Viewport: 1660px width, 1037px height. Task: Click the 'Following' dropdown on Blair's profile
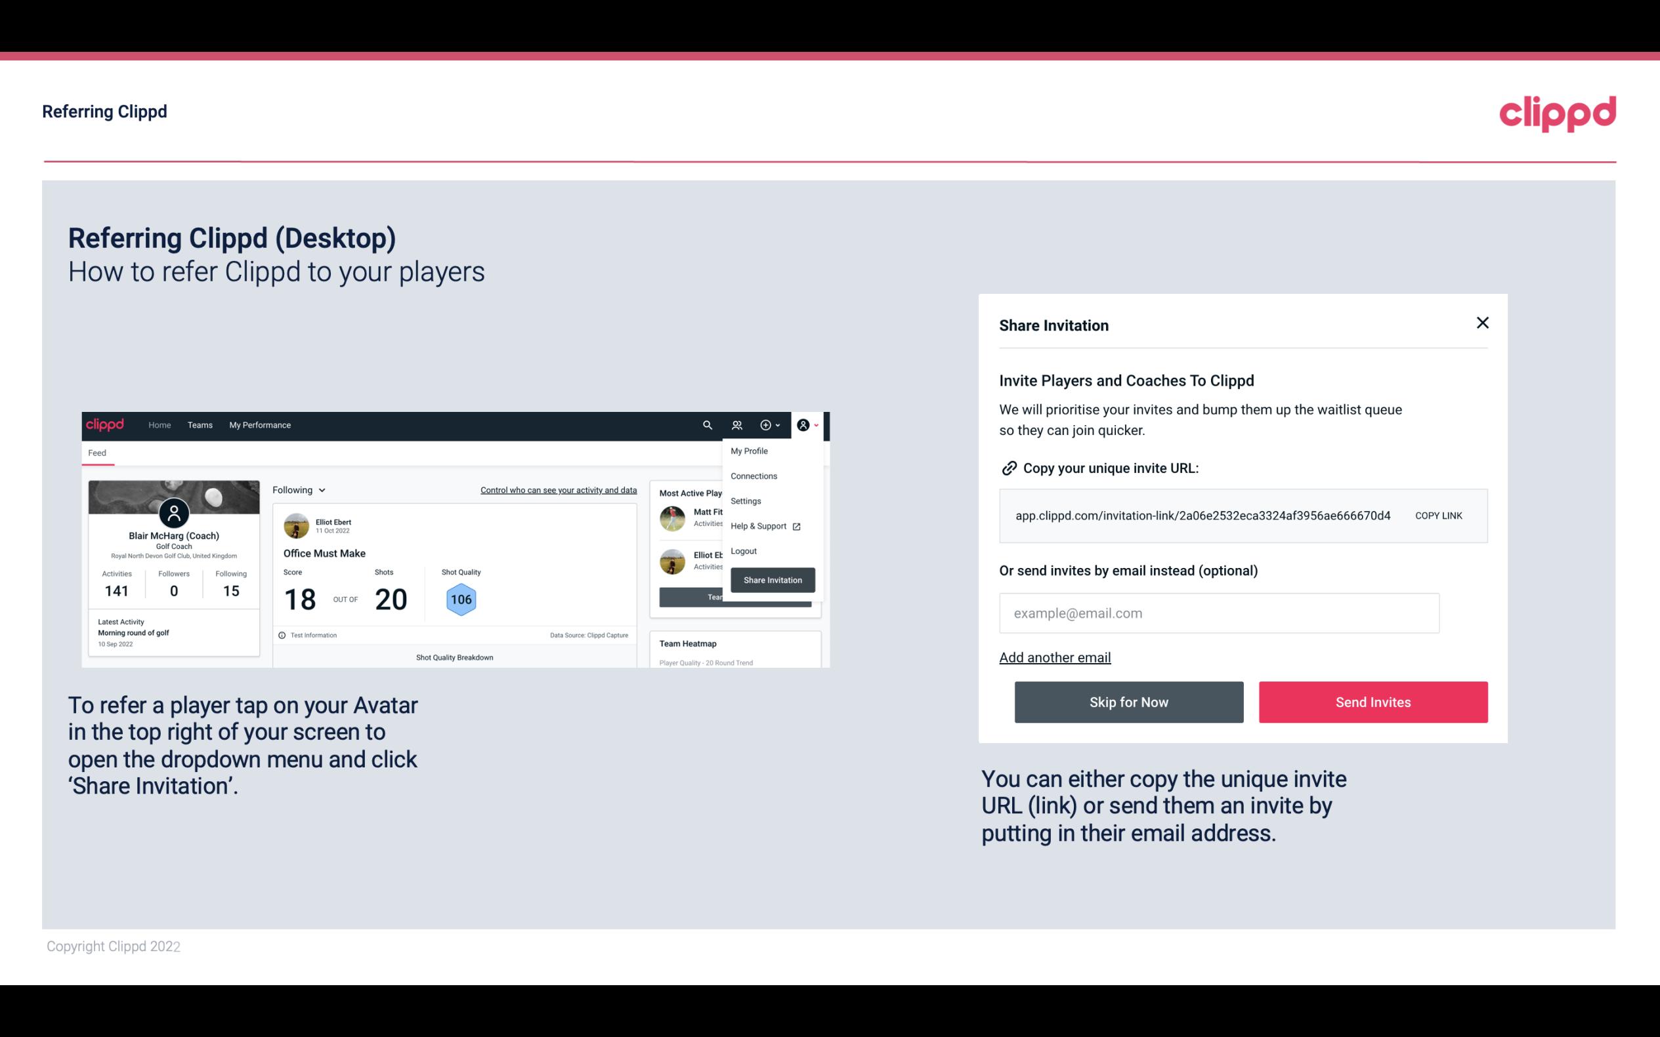tap(297, 490)
